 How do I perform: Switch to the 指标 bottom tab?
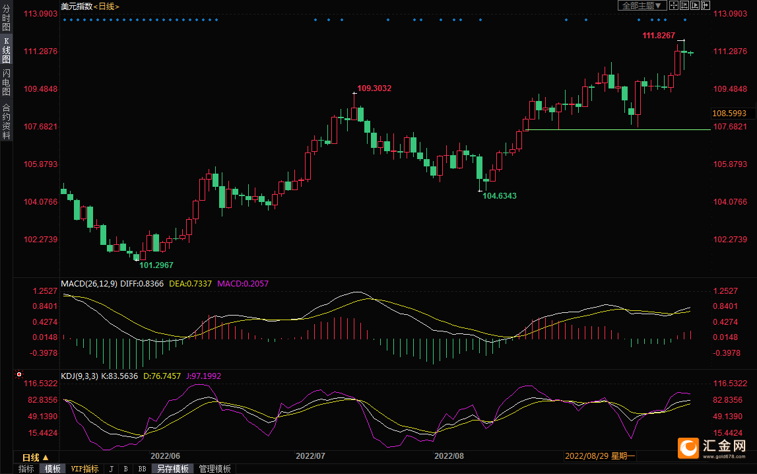(x=26, y=469)
